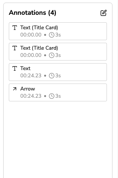Click the 3s duration of the Arrow annotation

point(58,96)
